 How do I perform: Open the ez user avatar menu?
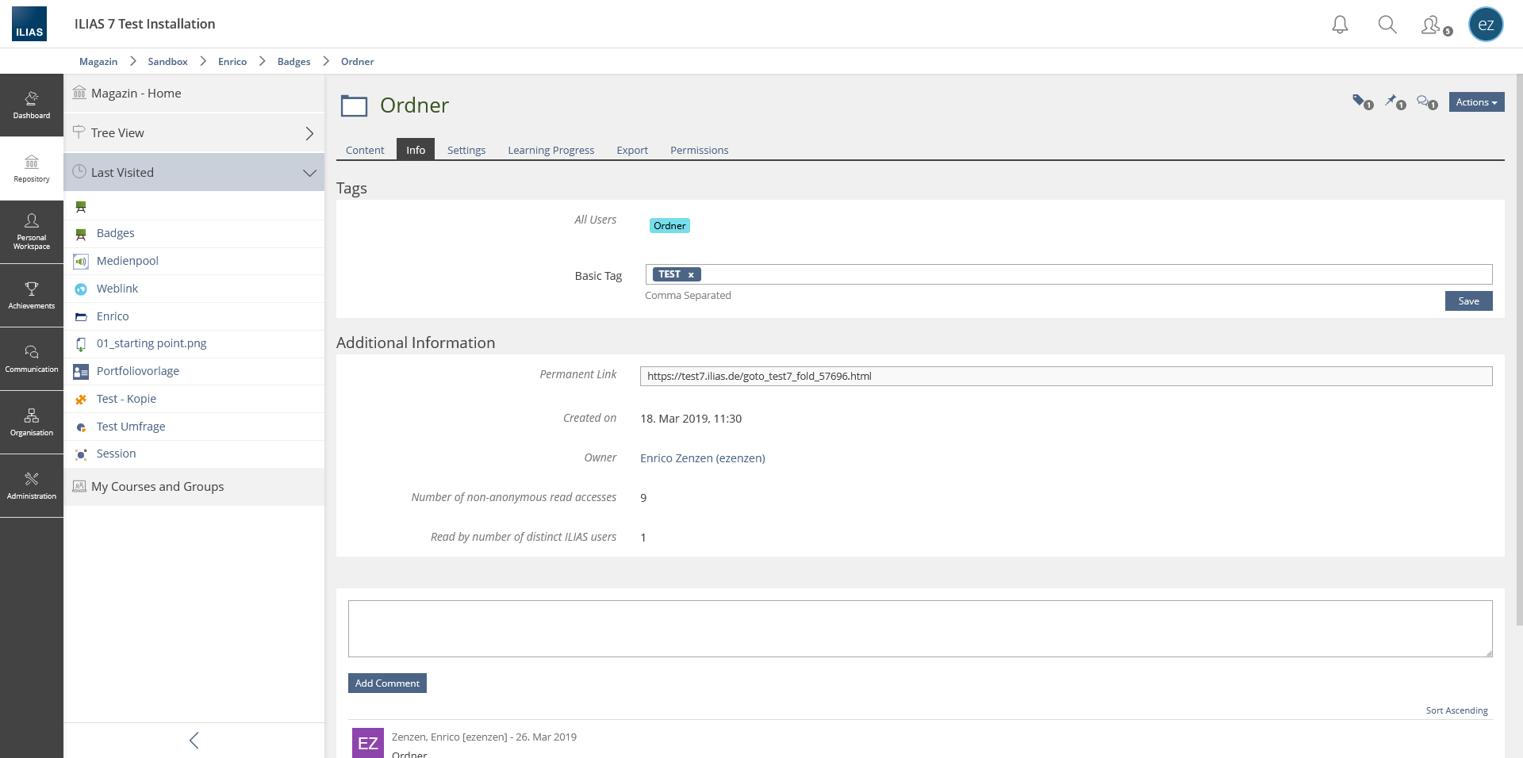[x=1486, y=25]
